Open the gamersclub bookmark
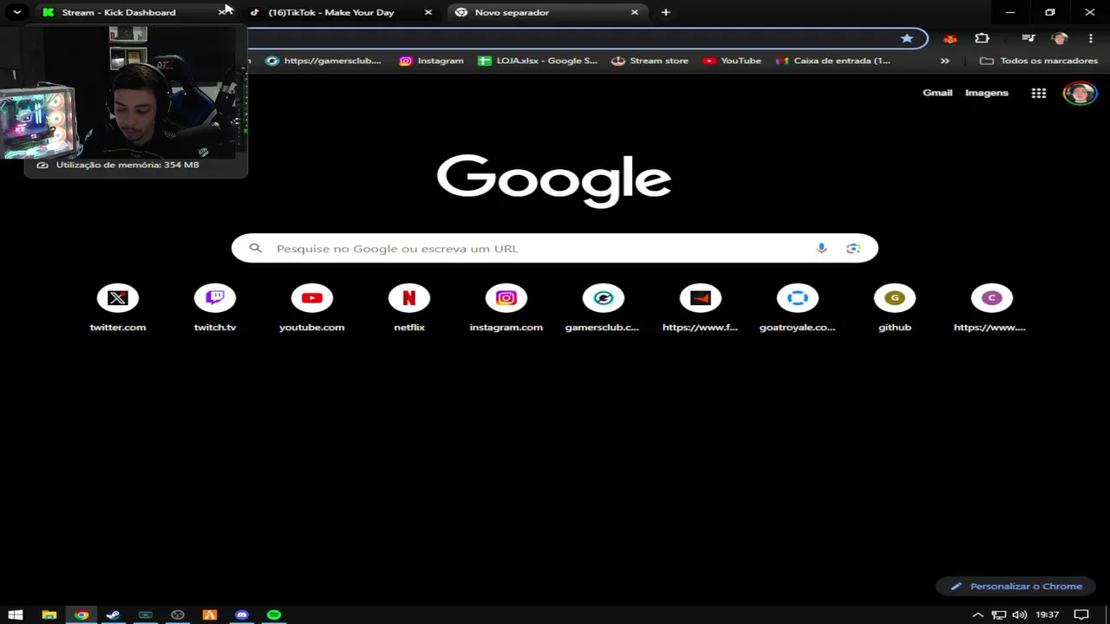The height and width of the screenshot is (624, 1110). pyautogui.click(x=323, y=61)
